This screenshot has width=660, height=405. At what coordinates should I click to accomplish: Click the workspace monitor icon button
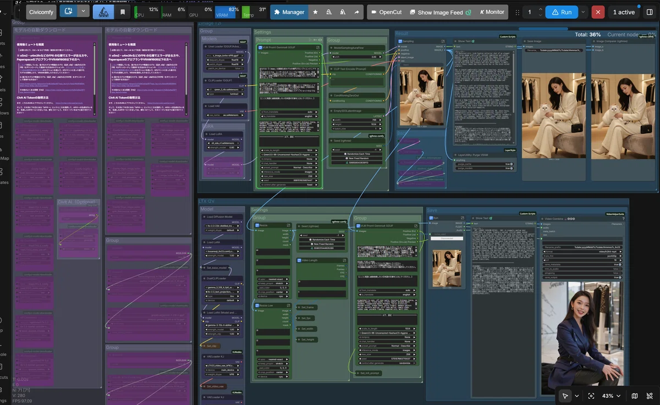pos(69,12)
